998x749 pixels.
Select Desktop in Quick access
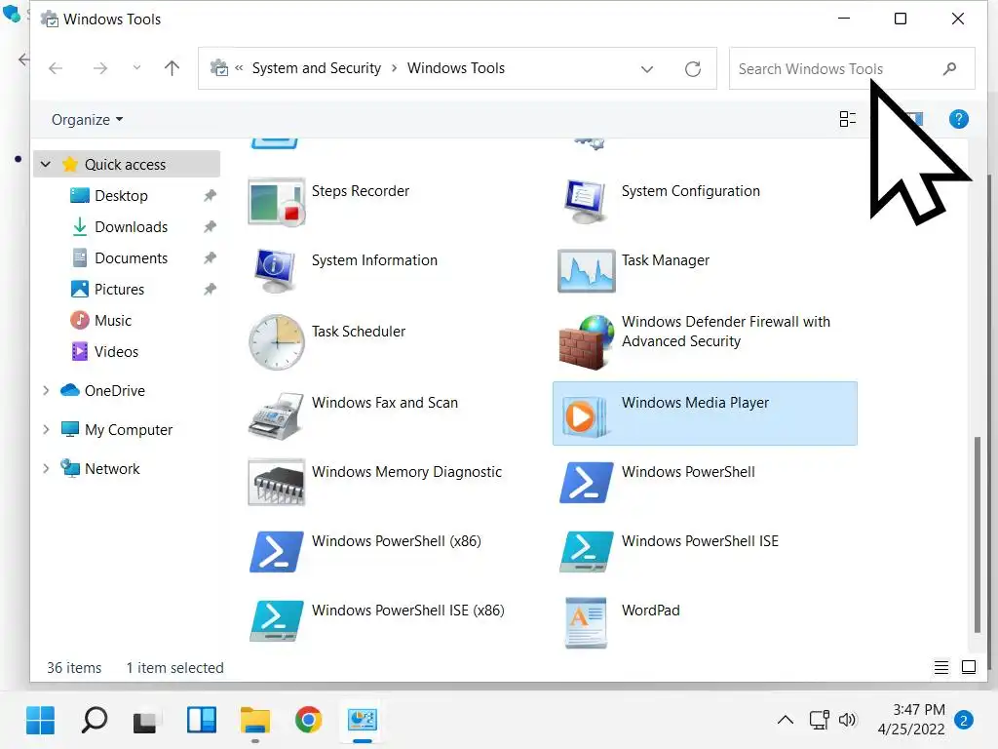pyautogui.click(x=121, y=195)
